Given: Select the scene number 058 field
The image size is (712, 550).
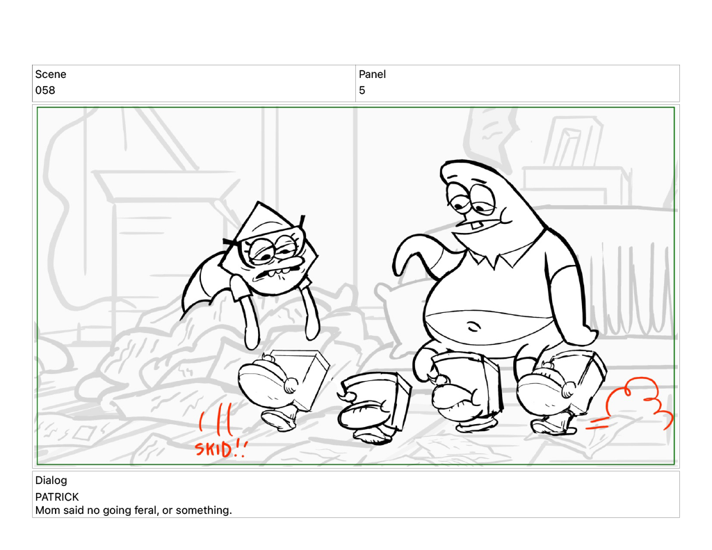Looking at the screenshot, I should pyautogui.click(x=45, y=90).
